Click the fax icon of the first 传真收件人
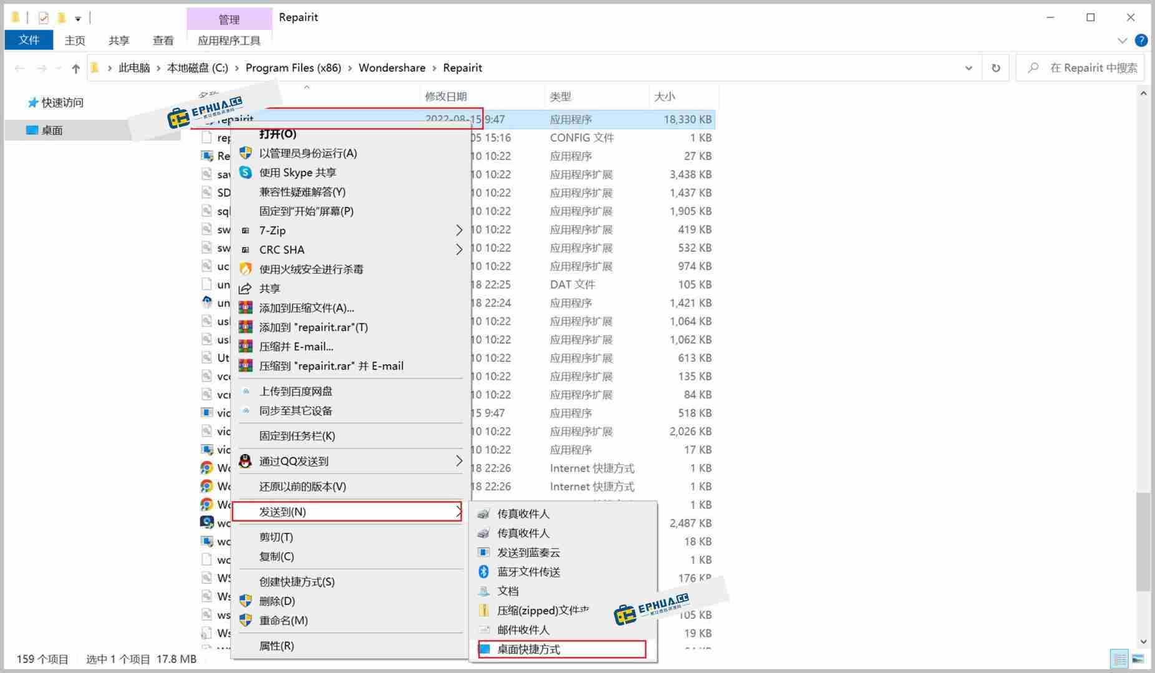 [x=483, y=514]
